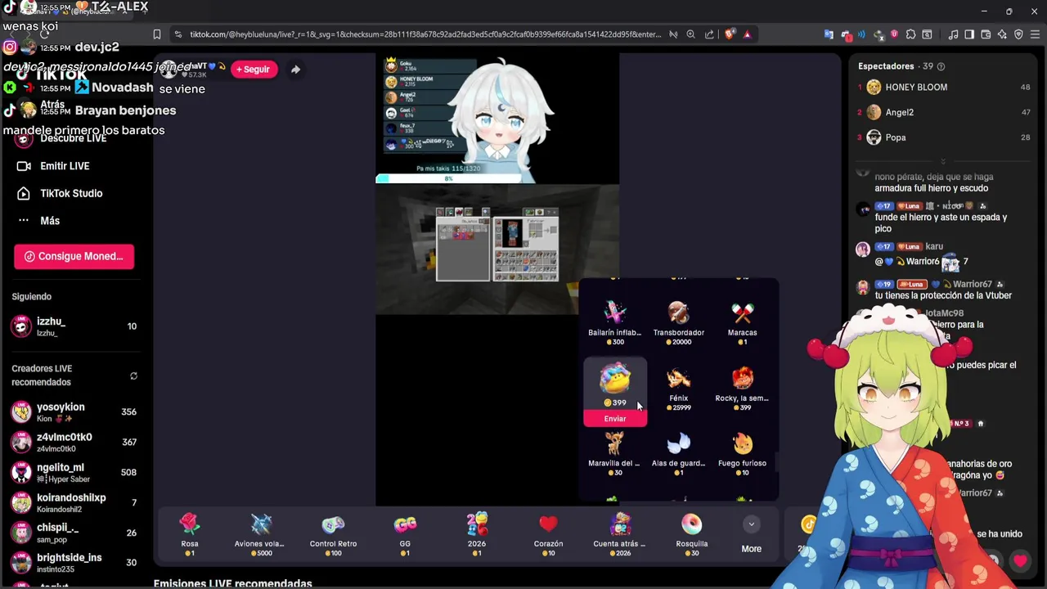Expand the viewer ranking list chevron
Screen dimensions: 1047x589
943,162
